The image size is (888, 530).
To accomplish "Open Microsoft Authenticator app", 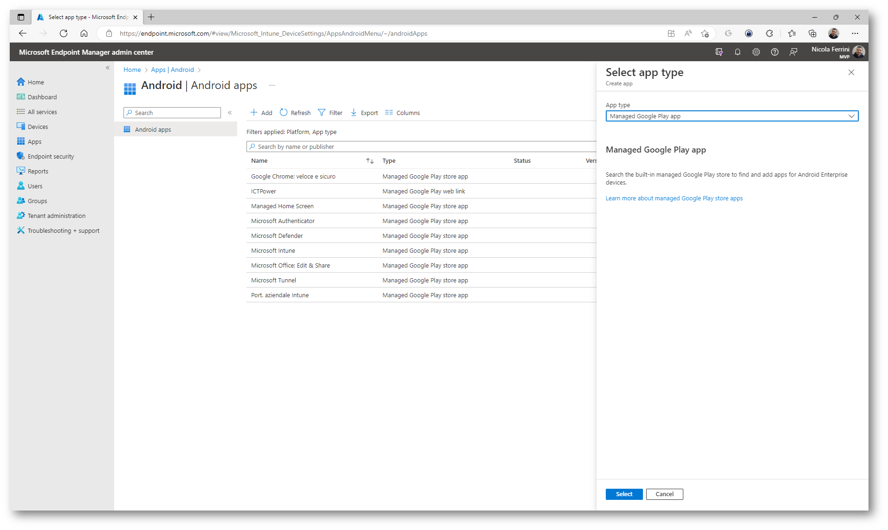I will coord(283,221).
